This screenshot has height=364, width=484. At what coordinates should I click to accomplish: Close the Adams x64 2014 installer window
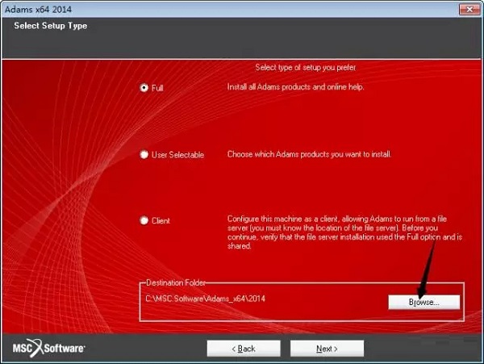tap(469, 9)
